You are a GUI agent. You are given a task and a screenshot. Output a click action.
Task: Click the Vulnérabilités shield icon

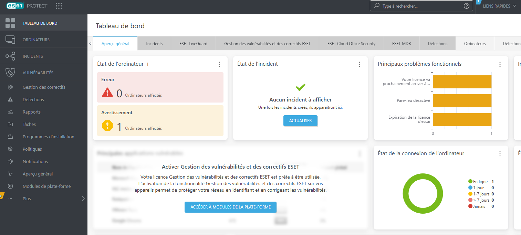pyautogui.click(x=10, y=73)
